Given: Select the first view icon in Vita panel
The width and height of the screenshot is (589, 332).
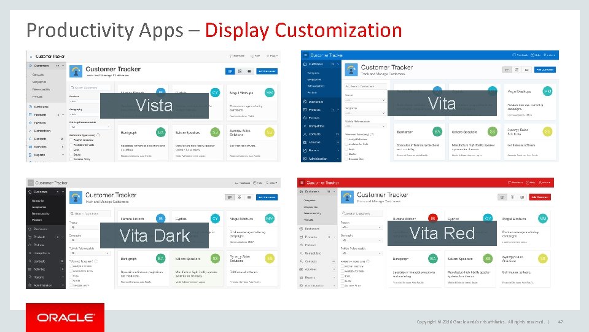Looking at the screenshot, I should click(x=507, y=69).
